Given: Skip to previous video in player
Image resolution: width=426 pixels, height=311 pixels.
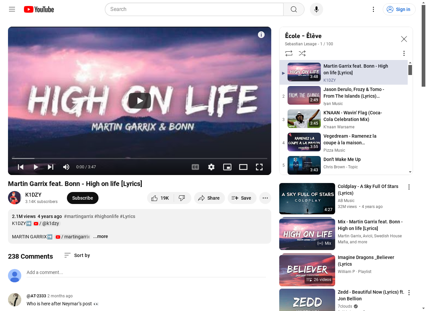Looking at the screenshot, I should click(21, 167).
